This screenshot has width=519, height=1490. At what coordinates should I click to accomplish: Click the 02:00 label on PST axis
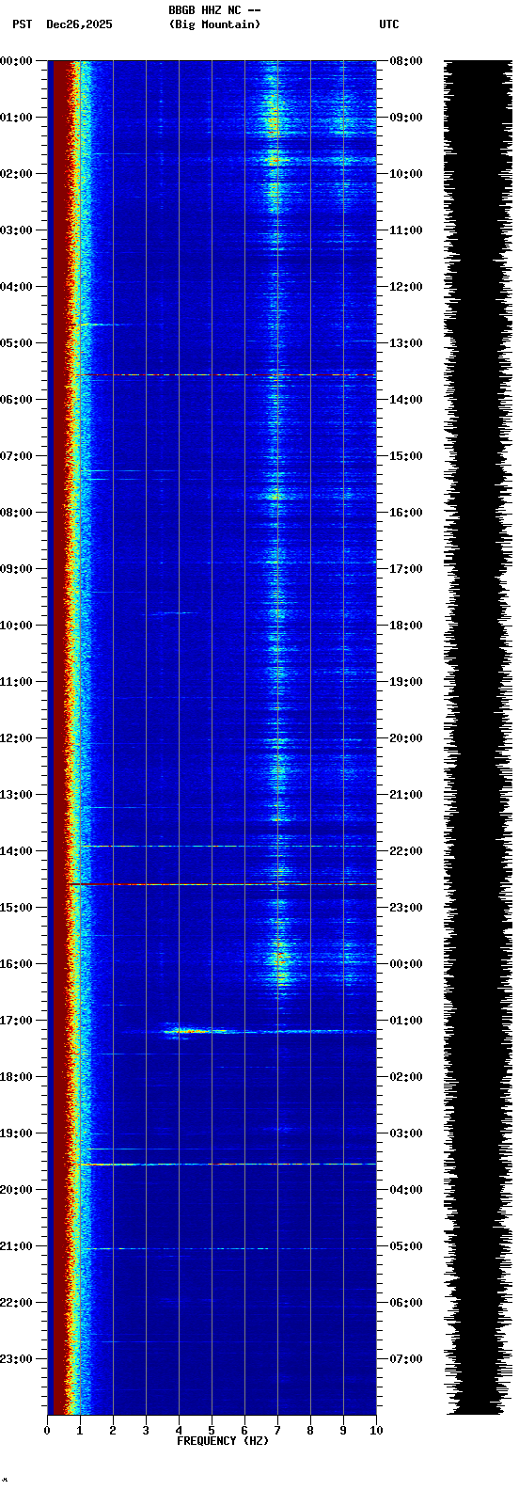pos(17,174)
